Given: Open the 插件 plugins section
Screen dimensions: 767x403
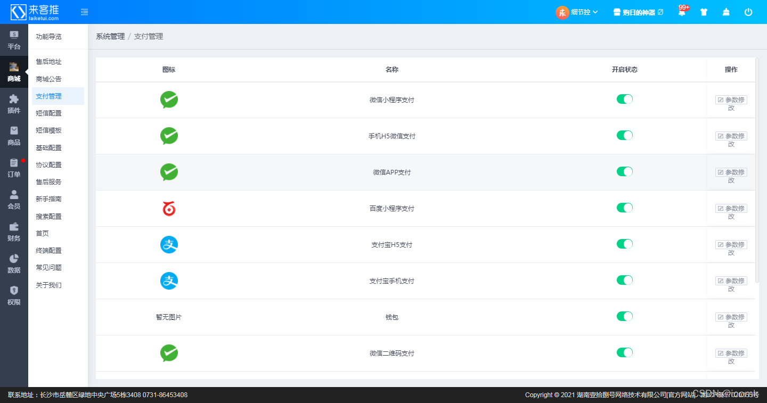Looking at the screenshot, I should [14, 104].
